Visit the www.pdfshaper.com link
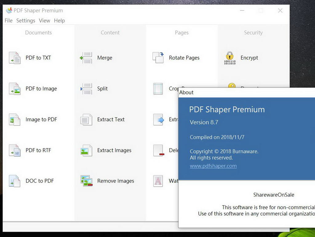The width and height of the screenshot is (315, 237). (213, 166)
